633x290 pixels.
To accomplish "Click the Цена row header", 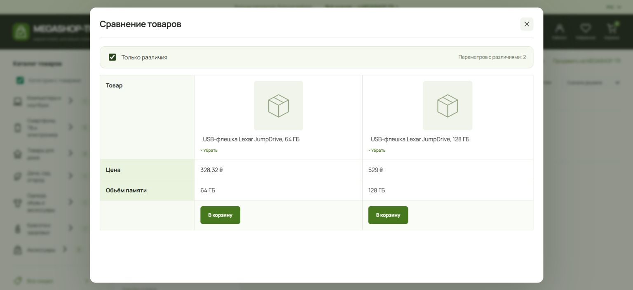I will 147,170.
